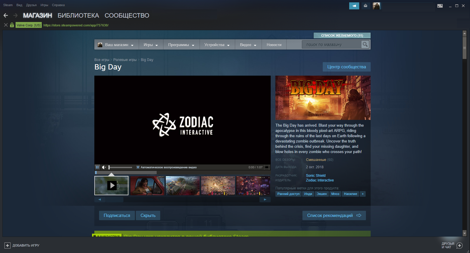The width and height of the screenshot is (470, 253).
Task: Stop page loading with the X icon
Action: pos(6,25)
